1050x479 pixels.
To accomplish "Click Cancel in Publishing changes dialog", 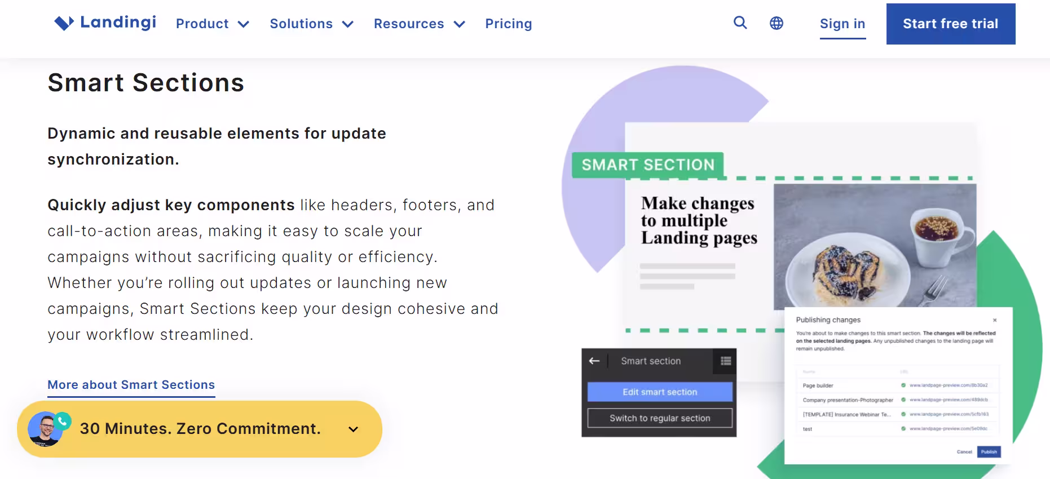I will pyautogui.click(x=964, y=452).
